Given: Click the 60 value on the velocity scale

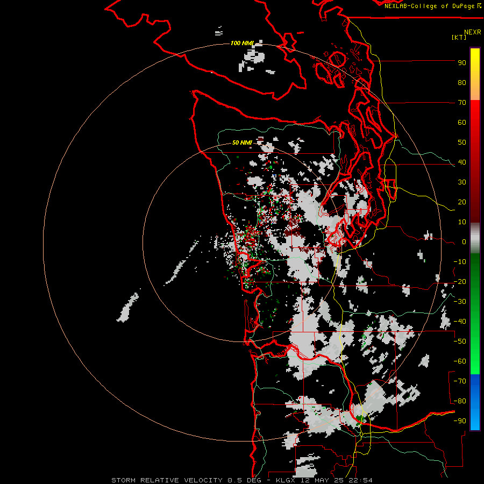Looking at the screenshot, I should (x=462, y=123).
